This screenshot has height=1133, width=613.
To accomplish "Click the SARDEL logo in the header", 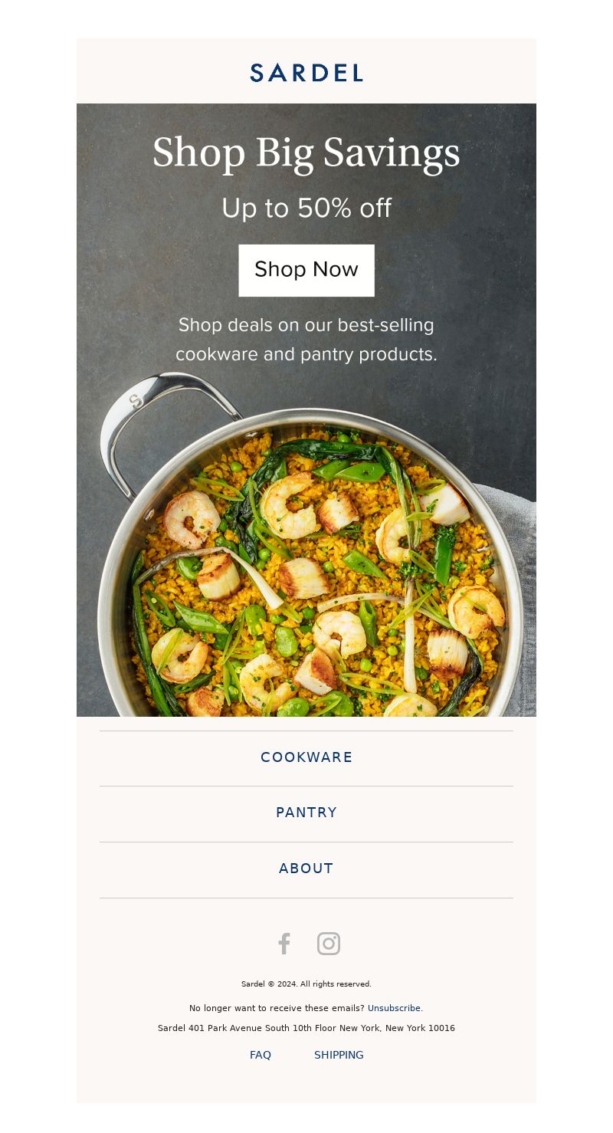I will point(306,73).
